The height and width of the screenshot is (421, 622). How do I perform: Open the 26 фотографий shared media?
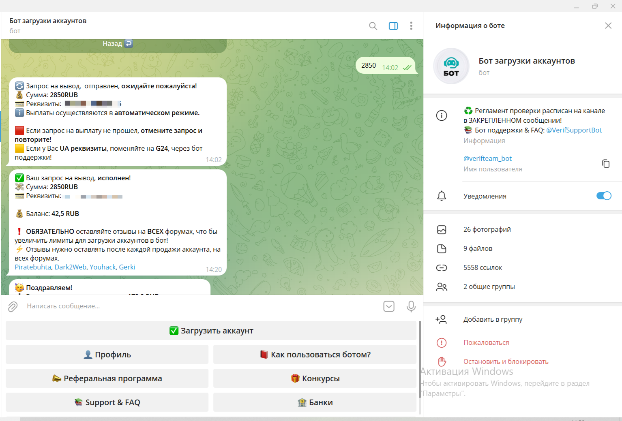coord(487,229)
